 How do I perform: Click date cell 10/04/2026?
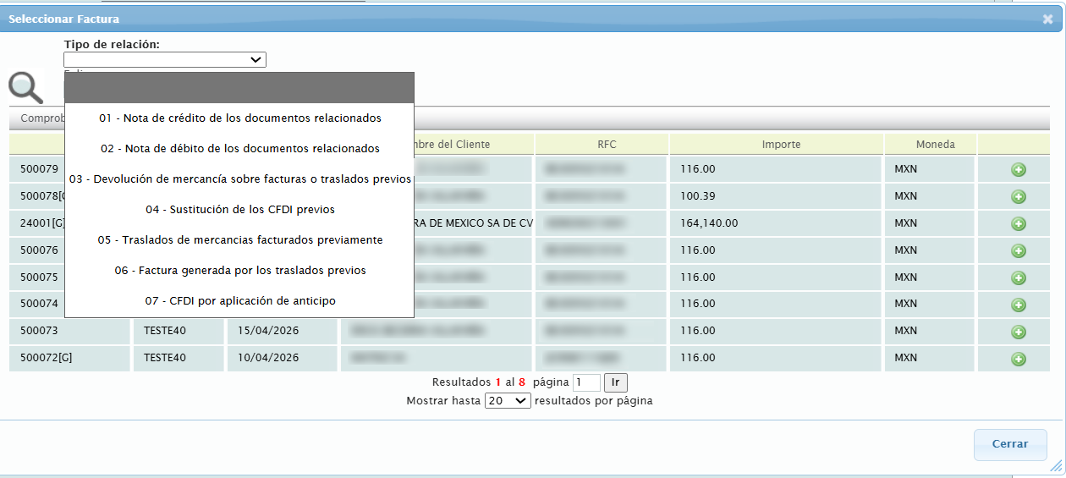point(282,358)
